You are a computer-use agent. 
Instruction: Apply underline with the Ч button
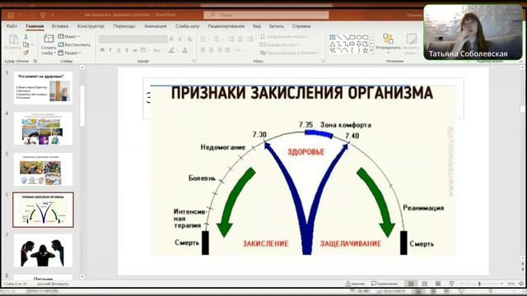click(119, 50)
